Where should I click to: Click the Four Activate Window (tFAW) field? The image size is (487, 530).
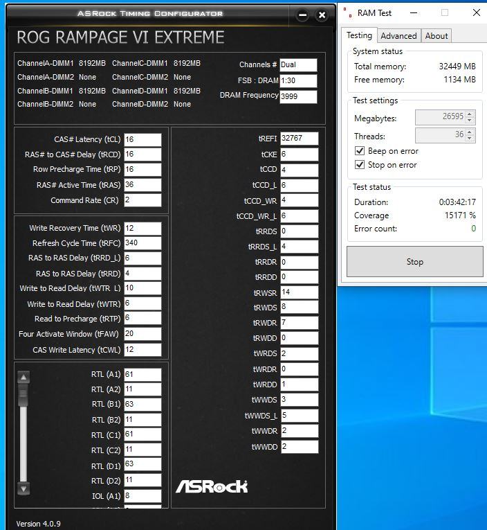point(143,334)
